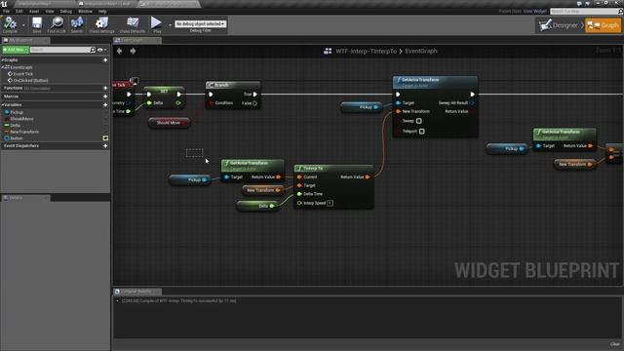Click the Branch node Condition pin
Image resolution: width=624 pixels, height=351 pixels.
point(212,103)
